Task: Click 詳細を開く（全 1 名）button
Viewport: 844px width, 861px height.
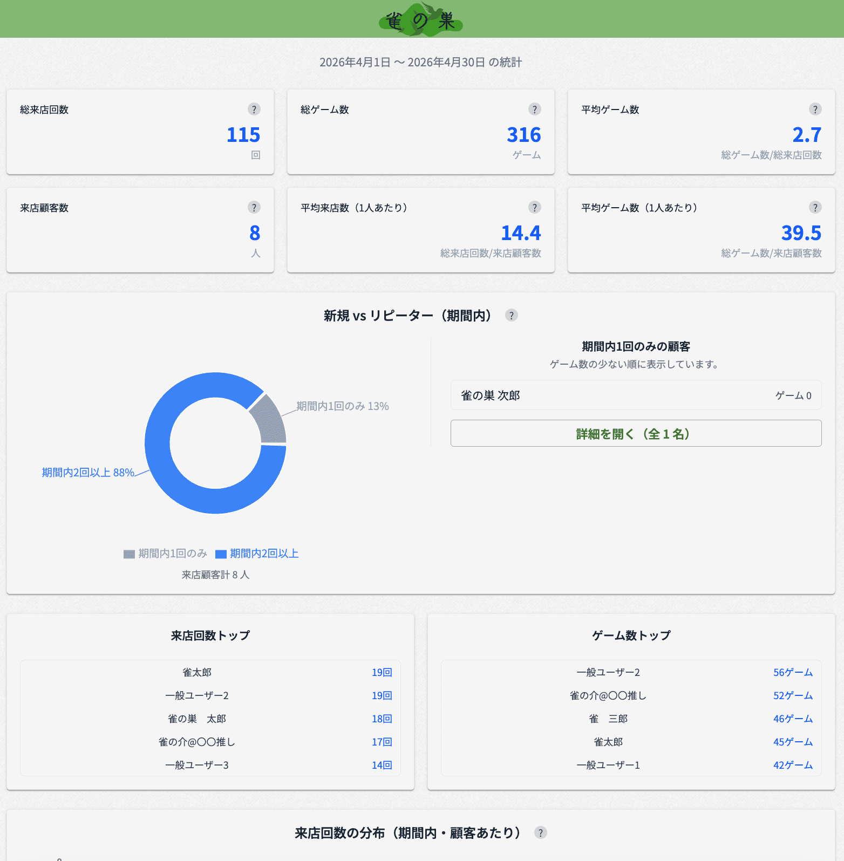Action: [636, 433]
